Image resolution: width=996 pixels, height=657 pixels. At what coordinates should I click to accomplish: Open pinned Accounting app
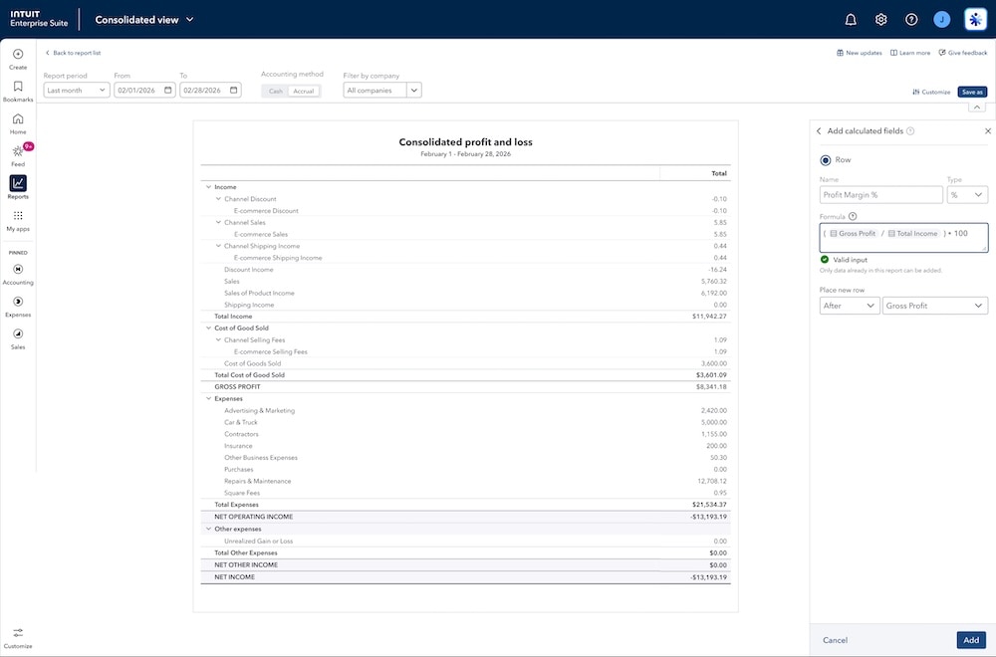coord(18,274)
